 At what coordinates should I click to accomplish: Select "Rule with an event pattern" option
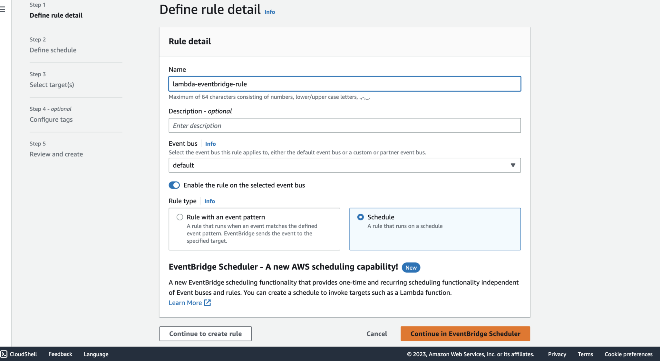pyautogui.click(x=180, y=217)
